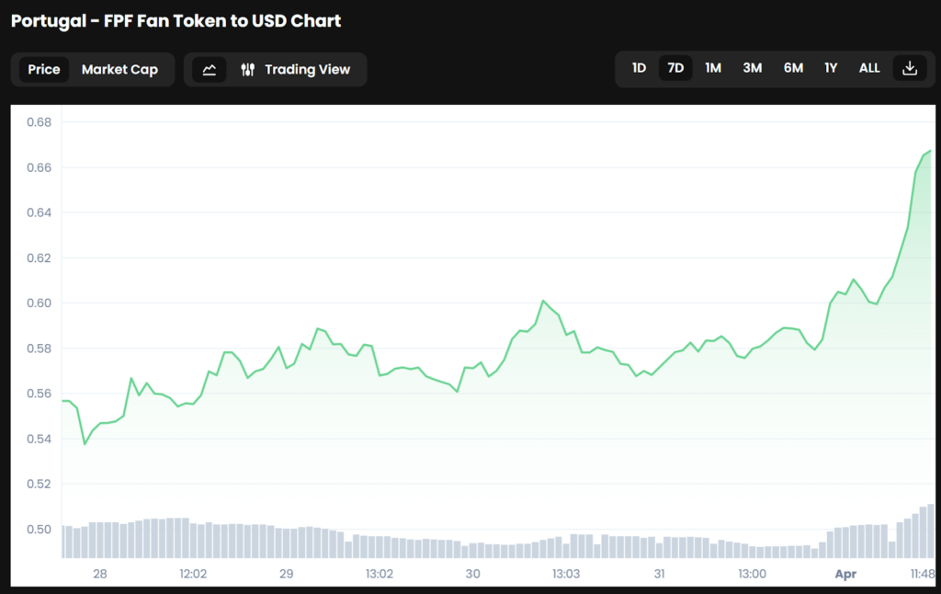Choose the 3M time range
Image resolution: width=941 pixels, height=594 pixels.
[752, 69]
